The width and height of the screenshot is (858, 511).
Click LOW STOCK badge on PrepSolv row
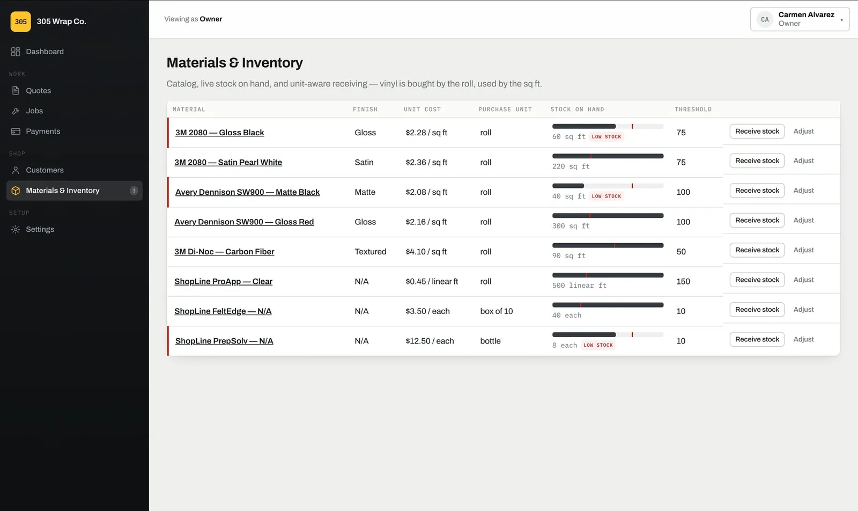(x=598, y=345)
